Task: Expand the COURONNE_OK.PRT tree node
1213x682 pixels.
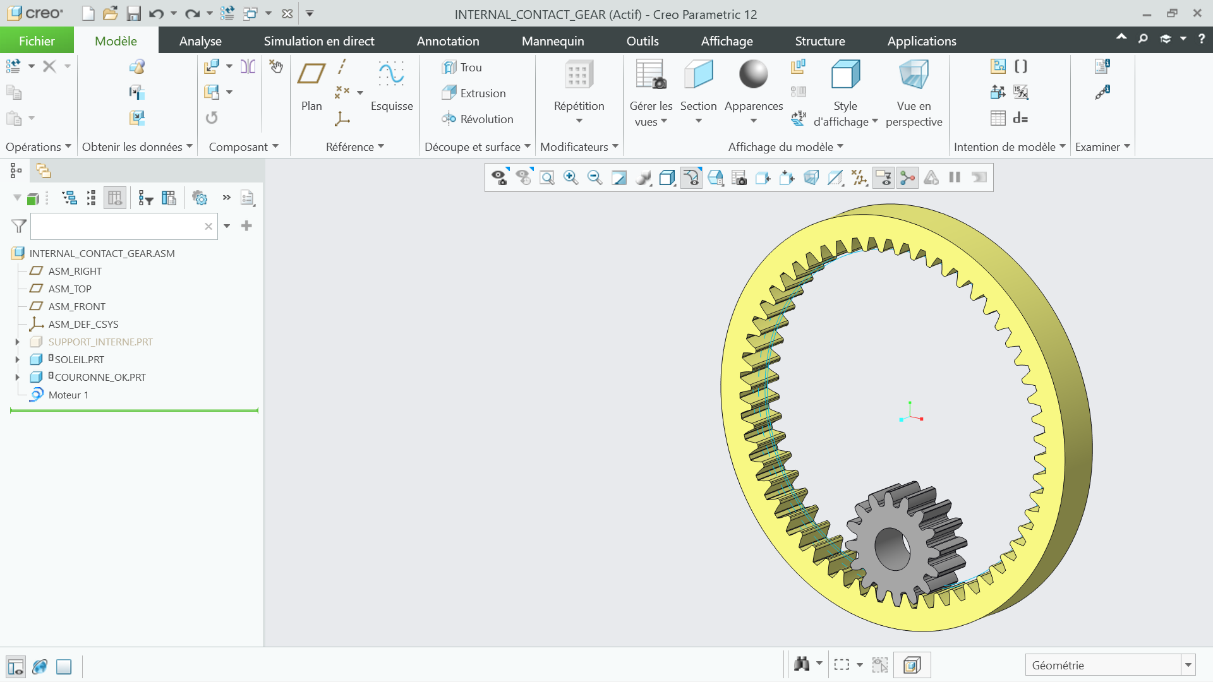Action: (18, 378)
